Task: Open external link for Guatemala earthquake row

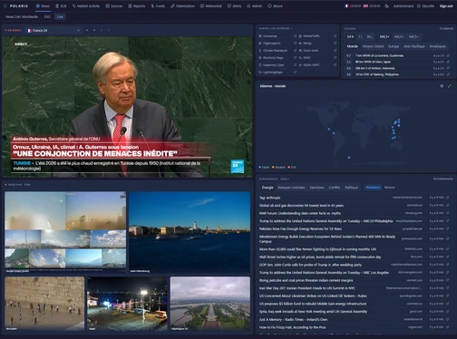Action: (x=448, y=56)
